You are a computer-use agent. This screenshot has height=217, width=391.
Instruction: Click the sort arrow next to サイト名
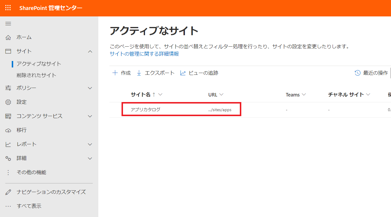pos(154,94)
